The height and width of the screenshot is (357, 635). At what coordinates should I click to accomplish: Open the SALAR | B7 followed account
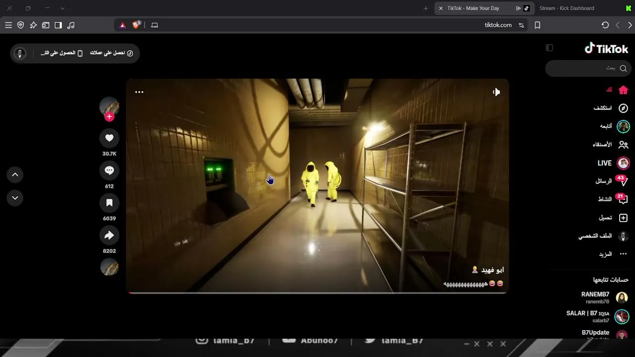click(597, 316)
